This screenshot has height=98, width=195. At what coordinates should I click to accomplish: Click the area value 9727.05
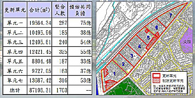[41, 71]
